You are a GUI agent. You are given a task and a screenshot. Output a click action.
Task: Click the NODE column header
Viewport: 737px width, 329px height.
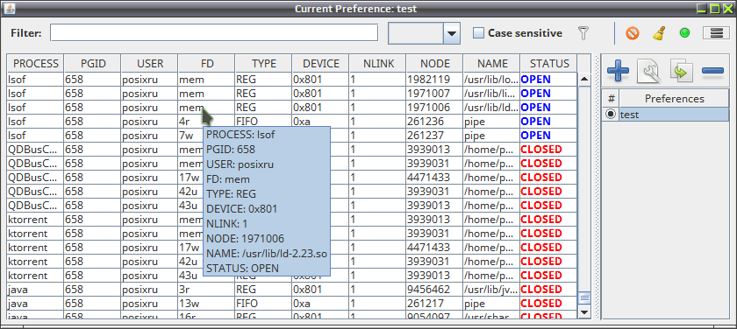pyautogui.click(x=435, y=63)
